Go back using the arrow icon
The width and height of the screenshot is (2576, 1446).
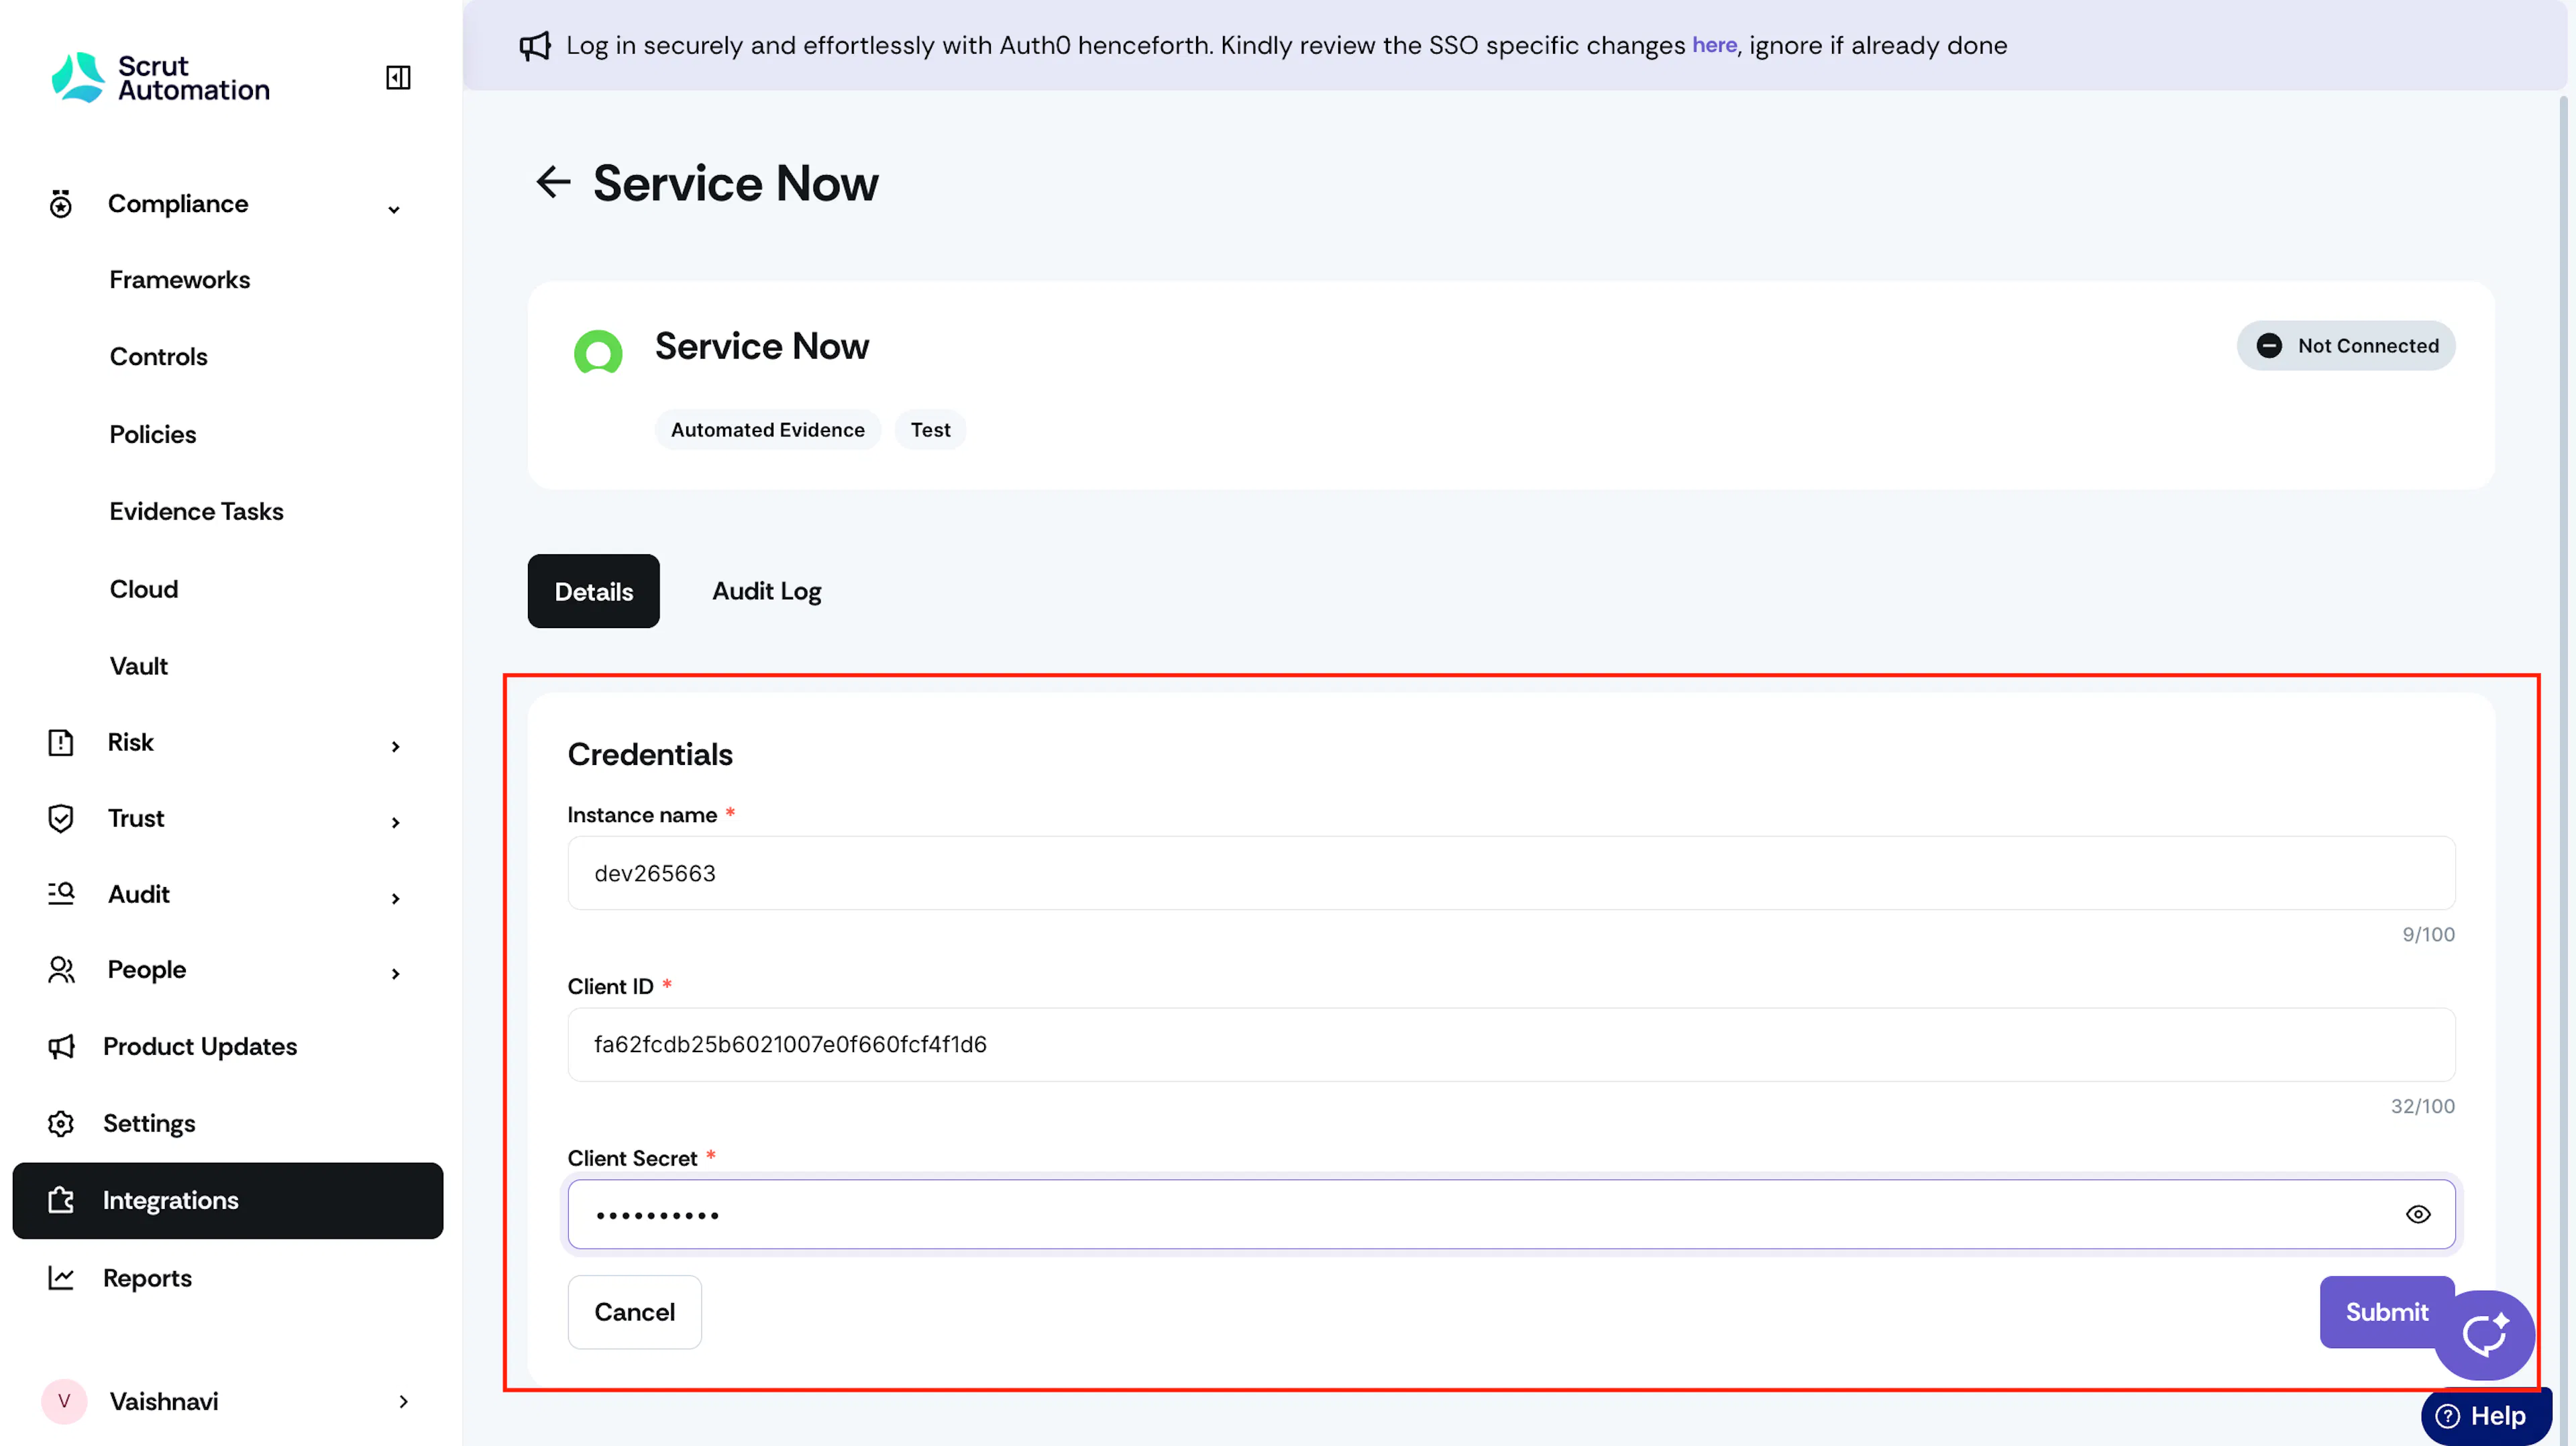point(553,182)
